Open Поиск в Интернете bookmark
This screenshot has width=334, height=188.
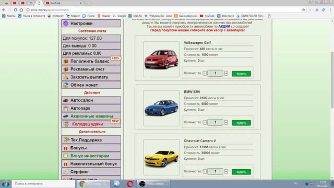(31, 16)
